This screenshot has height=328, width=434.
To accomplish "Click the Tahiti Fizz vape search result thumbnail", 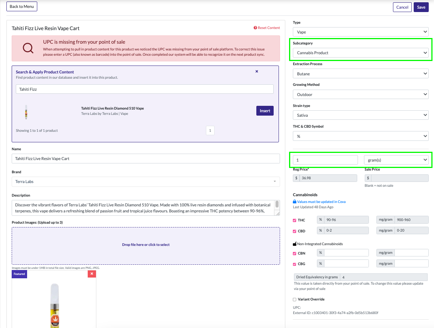I will pos(26,112).
